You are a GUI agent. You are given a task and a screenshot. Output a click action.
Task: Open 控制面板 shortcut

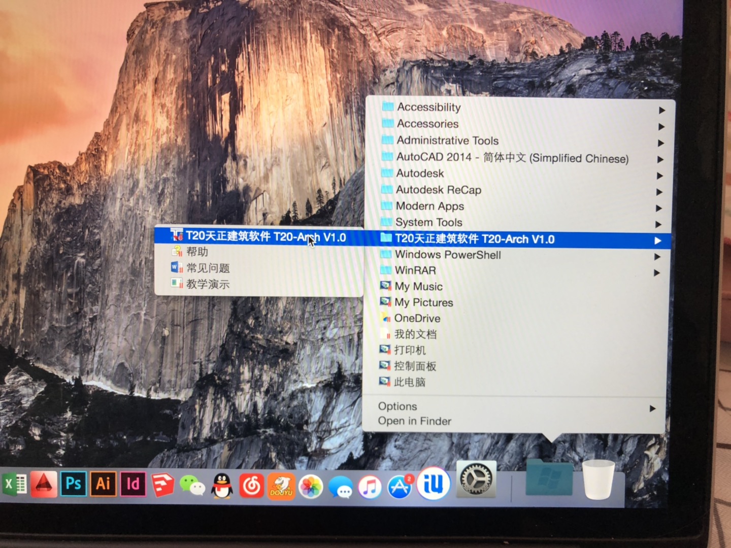pos(516,366)
